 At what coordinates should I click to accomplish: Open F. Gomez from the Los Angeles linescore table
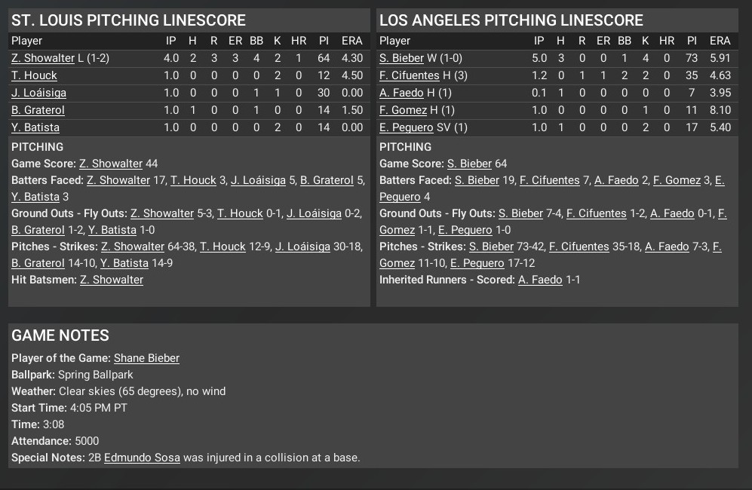tap(403, 110)
